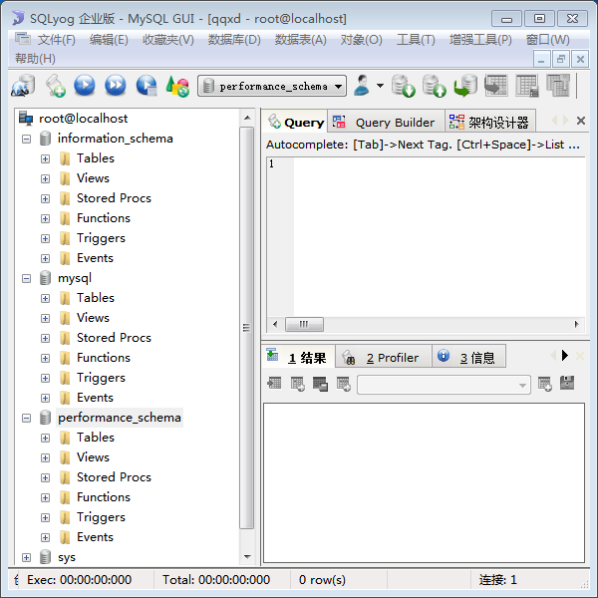
Task: Click the database import up-arrow icon
Action: coord(435,86)
